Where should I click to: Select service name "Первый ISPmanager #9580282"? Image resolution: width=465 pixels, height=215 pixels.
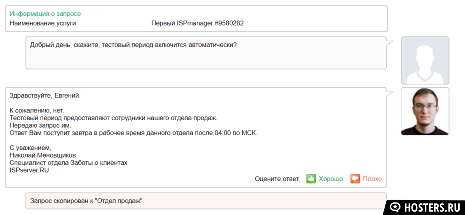(197, 23)
